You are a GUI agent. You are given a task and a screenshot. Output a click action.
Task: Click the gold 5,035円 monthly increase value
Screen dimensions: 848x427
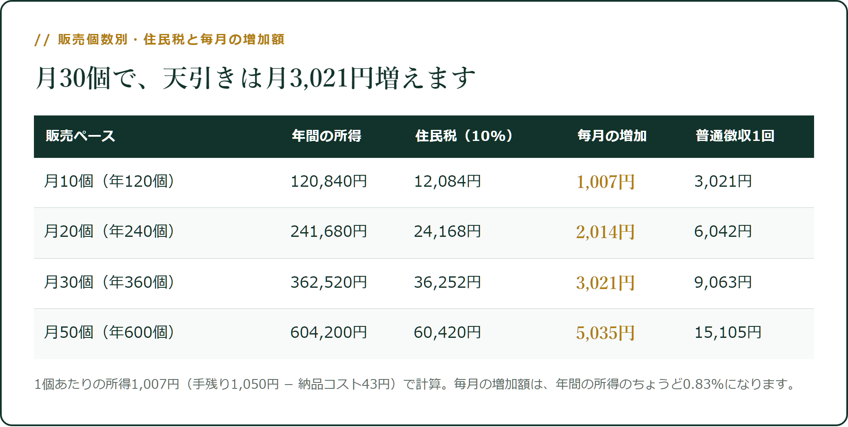pyautogui.click(x=605, y=333)
